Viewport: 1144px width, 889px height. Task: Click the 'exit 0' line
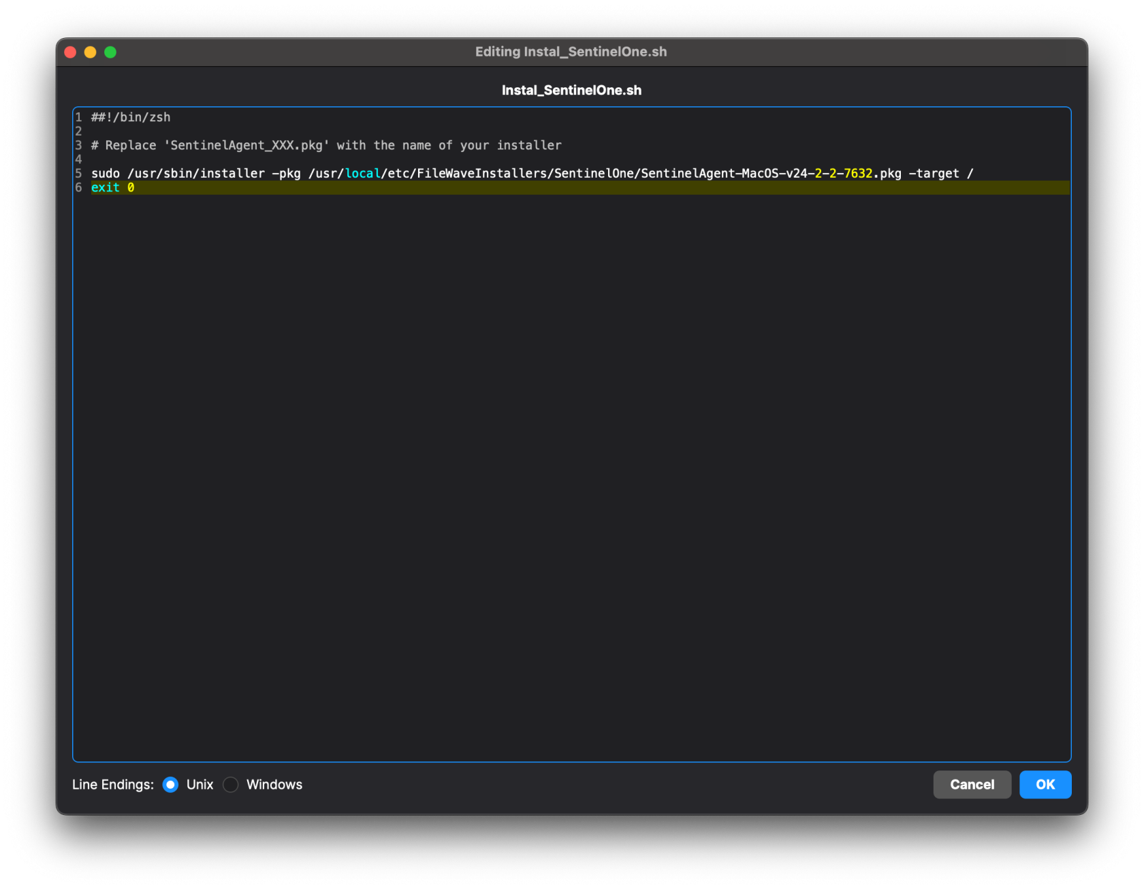113,187
